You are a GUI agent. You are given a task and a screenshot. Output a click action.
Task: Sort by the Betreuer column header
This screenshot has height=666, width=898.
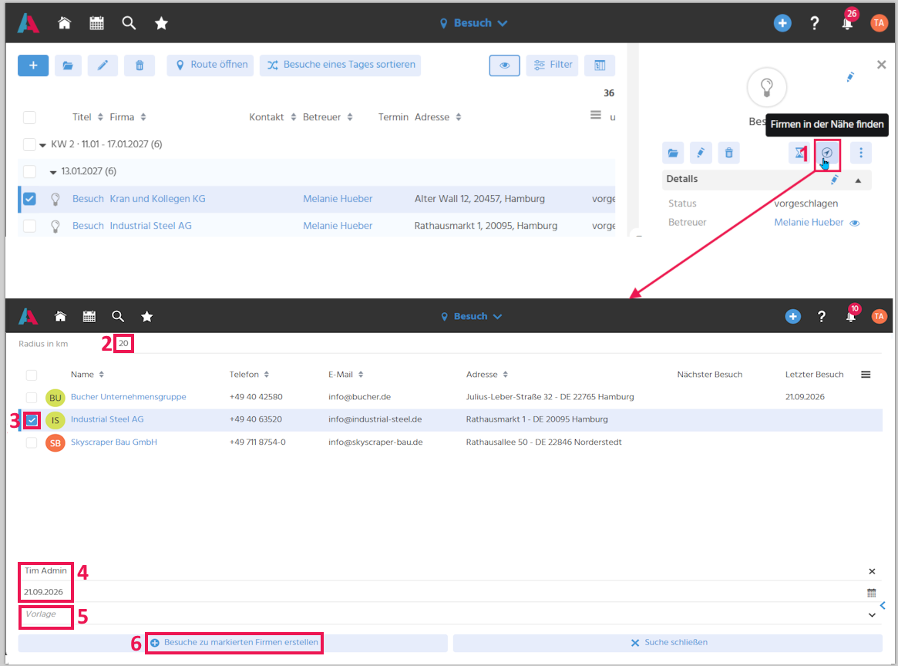point(328,117)
